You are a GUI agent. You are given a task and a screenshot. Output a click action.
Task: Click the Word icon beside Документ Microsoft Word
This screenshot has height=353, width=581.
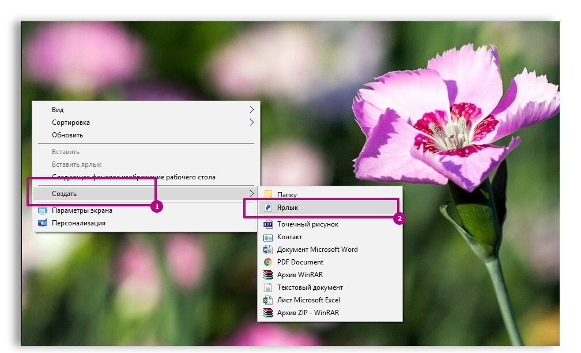point(268,250)
